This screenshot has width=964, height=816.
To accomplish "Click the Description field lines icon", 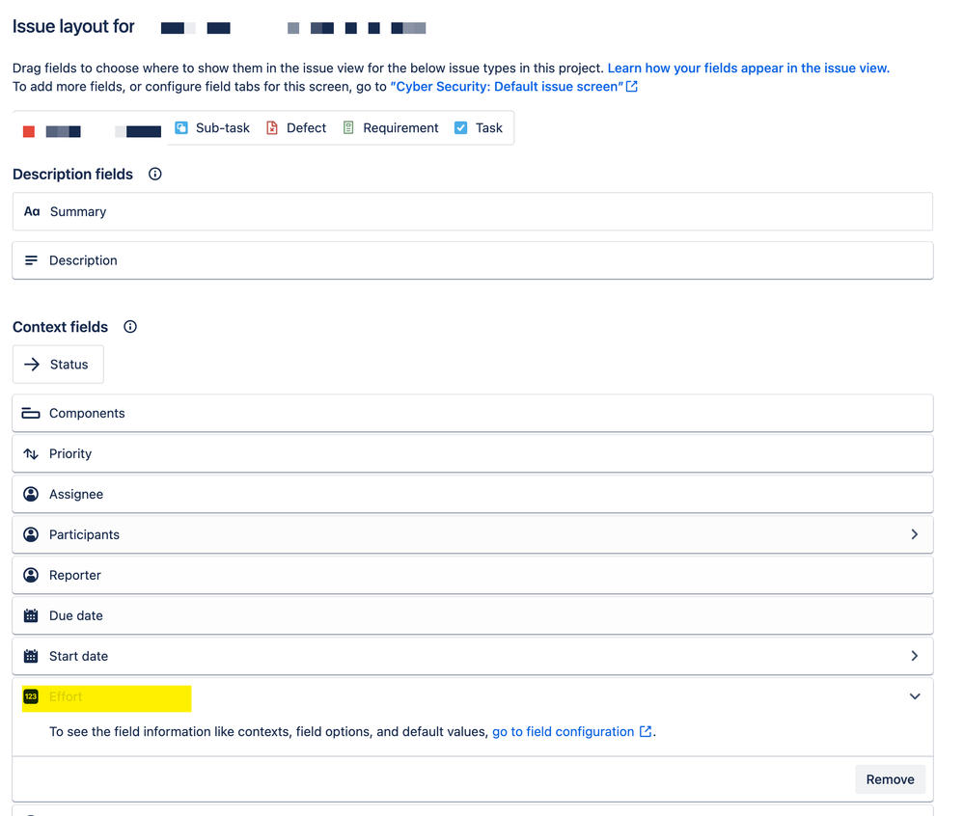I will (31, 260).
